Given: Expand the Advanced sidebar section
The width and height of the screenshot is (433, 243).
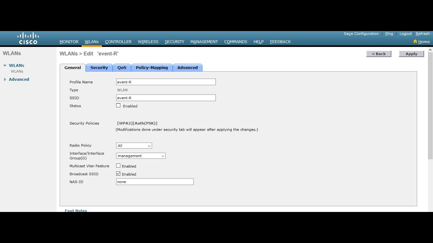Looking at the screenshot, I should coord(5,79).
